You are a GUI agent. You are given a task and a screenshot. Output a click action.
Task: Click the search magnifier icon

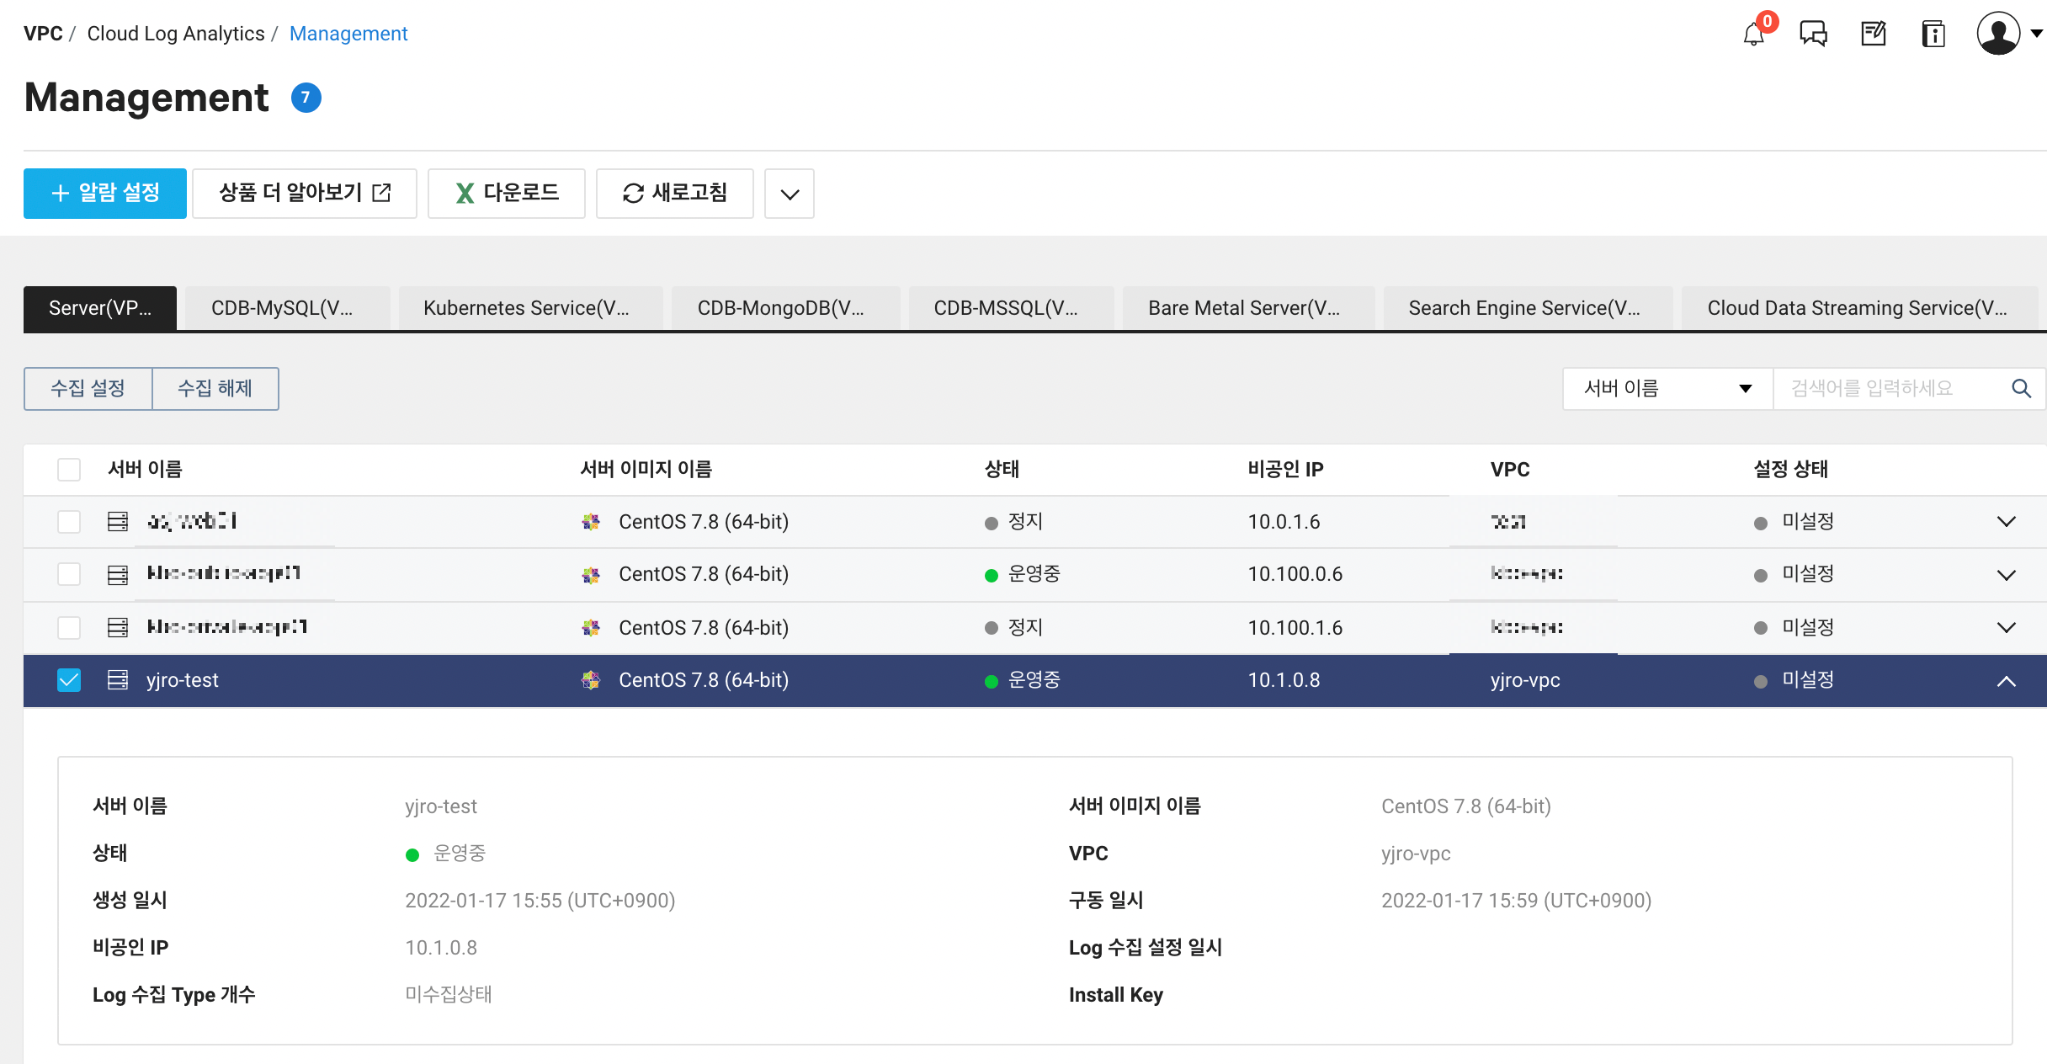coord(2021,388)
